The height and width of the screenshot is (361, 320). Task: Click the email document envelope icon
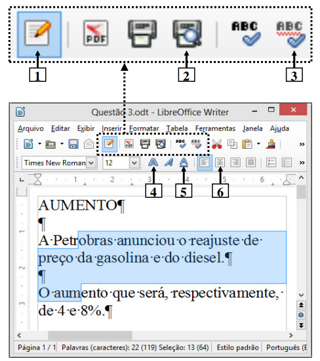89,144
